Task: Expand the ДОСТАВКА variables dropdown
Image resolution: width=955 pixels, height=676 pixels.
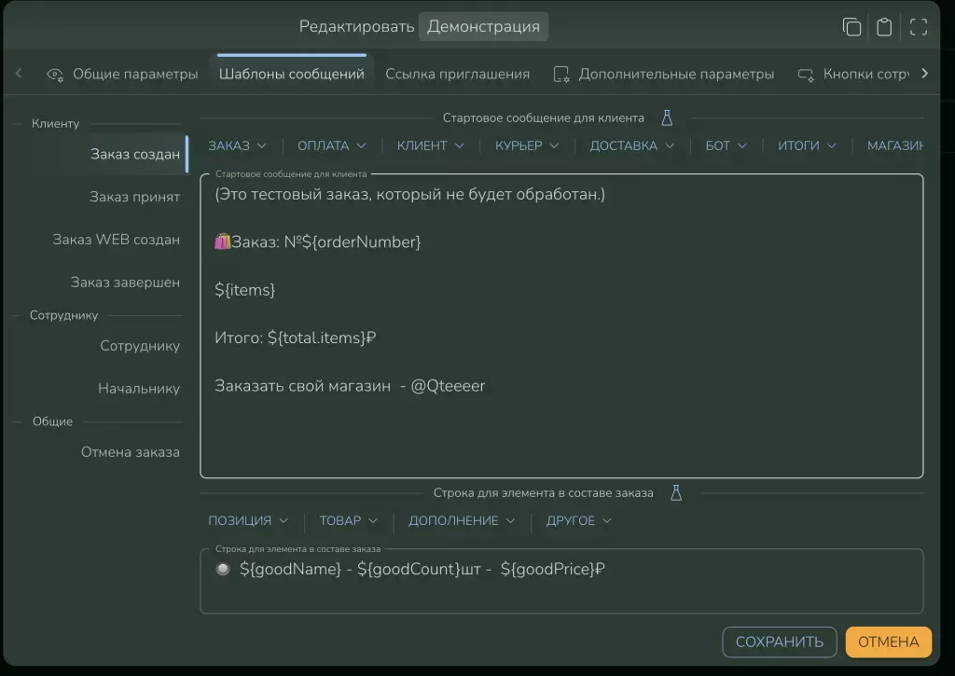Action: [631, 145]
